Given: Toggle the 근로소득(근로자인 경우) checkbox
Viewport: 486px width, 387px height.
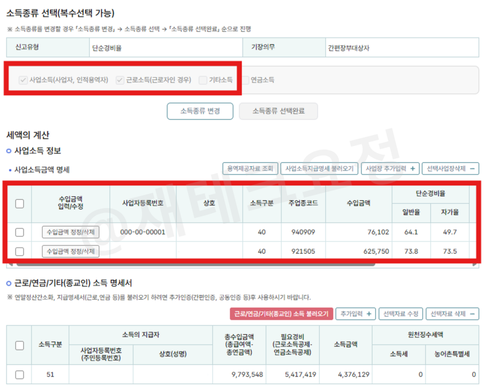Looking at the screenshot, I should 120,80.
